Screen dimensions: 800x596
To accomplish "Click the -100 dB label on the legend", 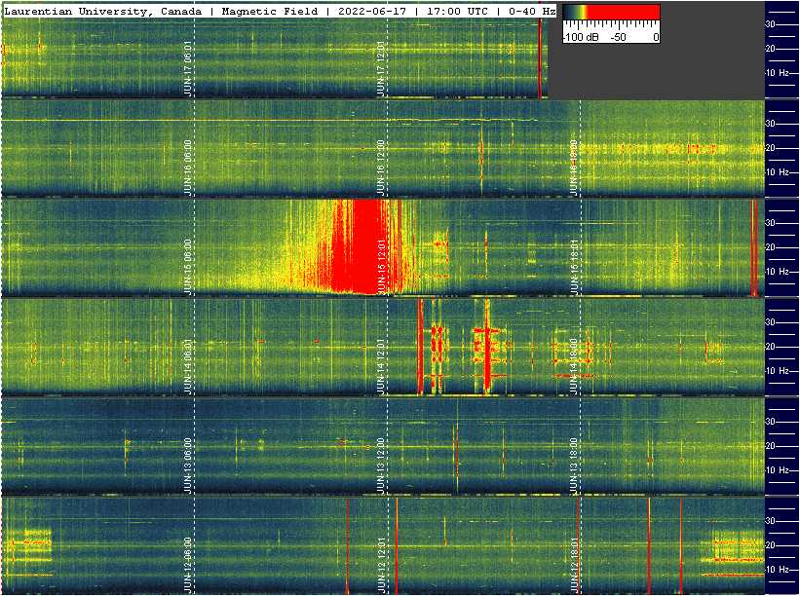I will pyautogui.click(x=583, y=37).
